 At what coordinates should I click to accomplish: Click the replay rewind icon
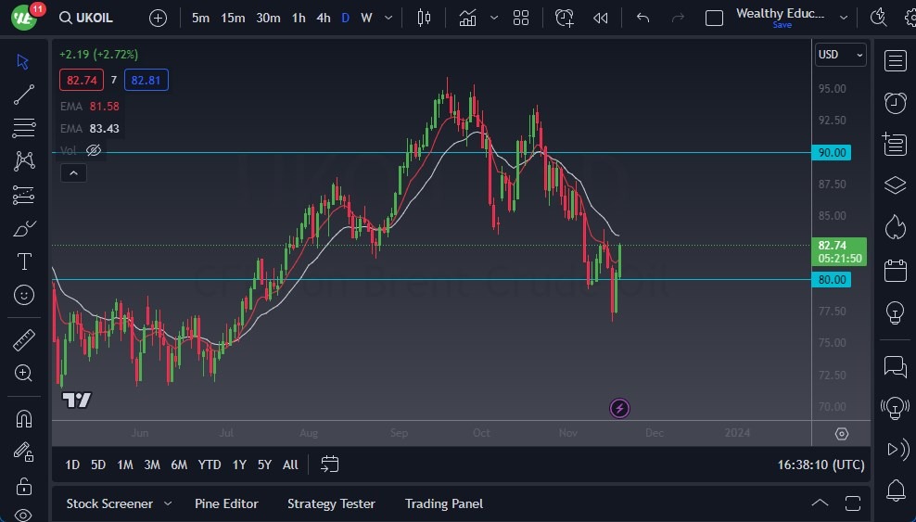coord(601,18)
